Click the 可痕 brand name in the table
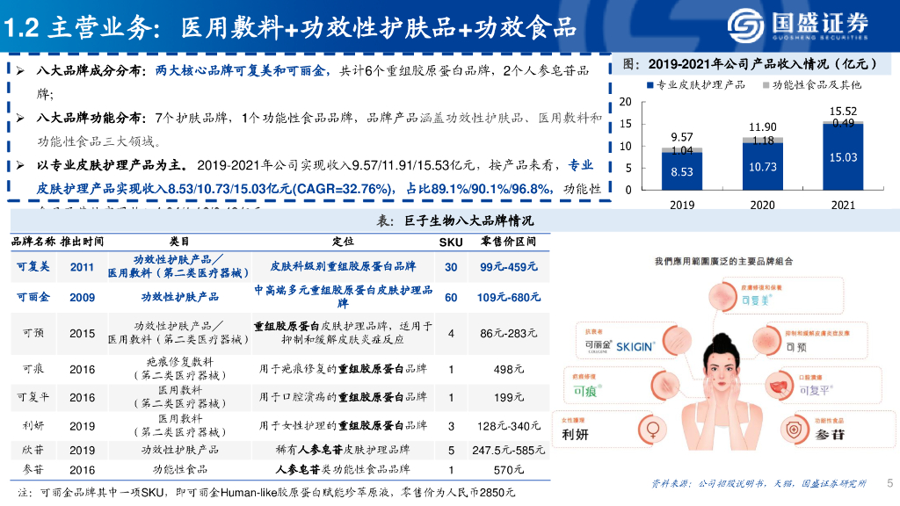 (x=33, y=369)
